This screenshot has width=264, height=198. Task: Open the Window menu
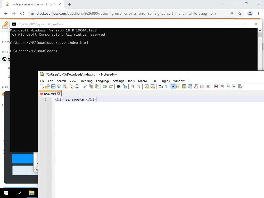tap(179, 81)
